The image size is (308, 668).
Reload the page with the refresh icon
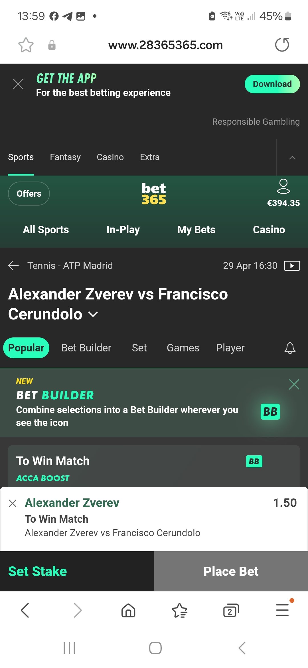[282, 45]
